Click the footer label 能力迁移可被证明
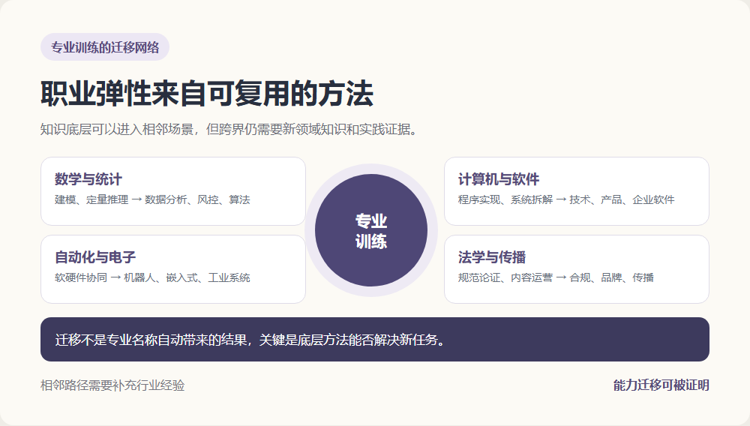Image resolution: width=750 pixels, height=426 pixels. tap(661, 385)
